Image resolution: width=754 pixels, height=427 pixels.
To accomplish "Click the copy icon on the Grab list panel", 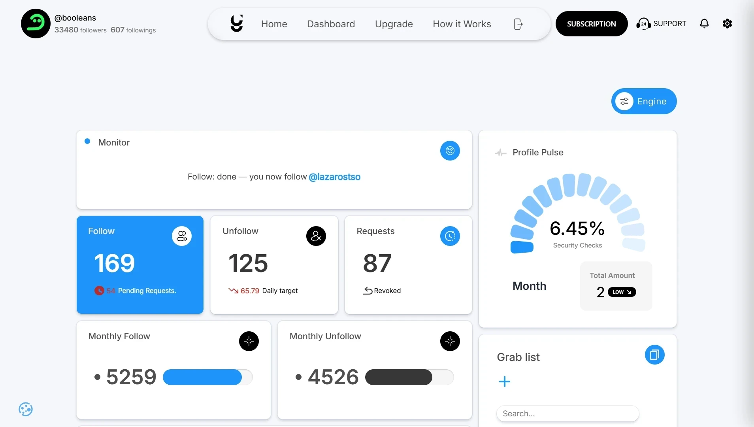I will [x=654, y=355].
